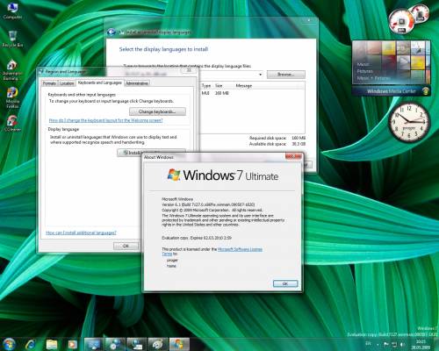Open the Computer desktop icon
The width and height of the screenshot is (439, 351).
coord(12,11)
